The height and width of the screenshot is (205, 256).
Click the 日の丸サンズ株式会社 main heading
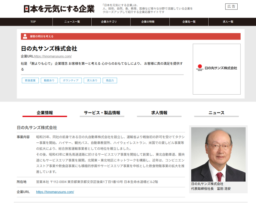[49, 49]
